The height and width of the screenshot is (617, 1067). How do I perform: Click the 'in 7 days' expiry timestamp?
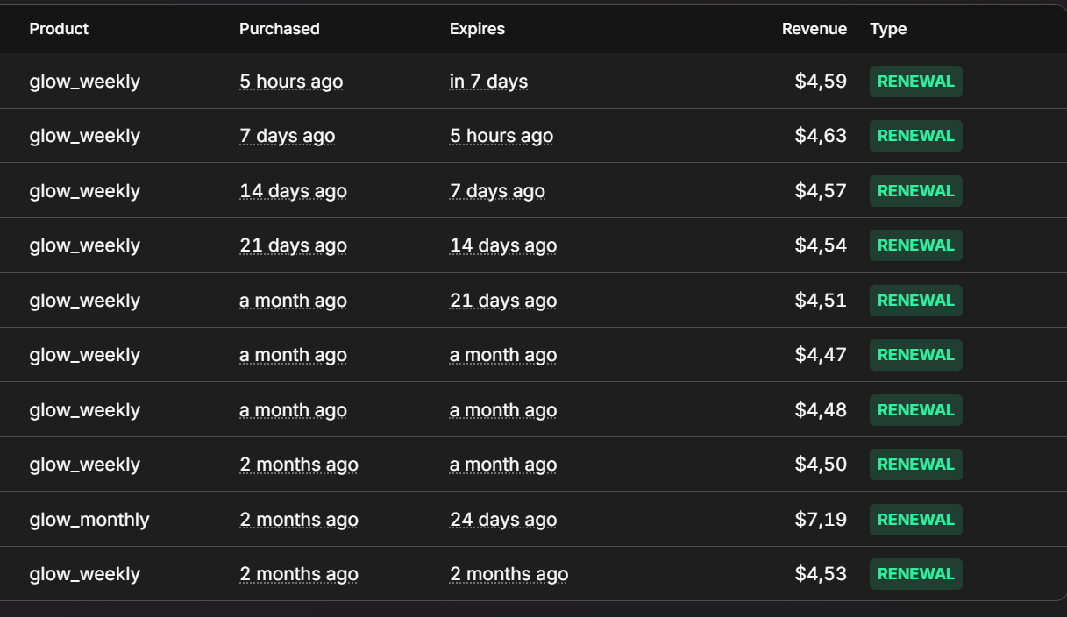point(488,82)
